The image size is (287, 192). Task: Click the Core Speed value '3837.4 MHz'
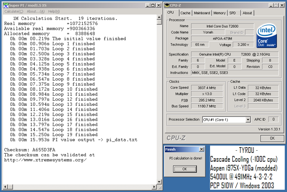pos(207,88)
